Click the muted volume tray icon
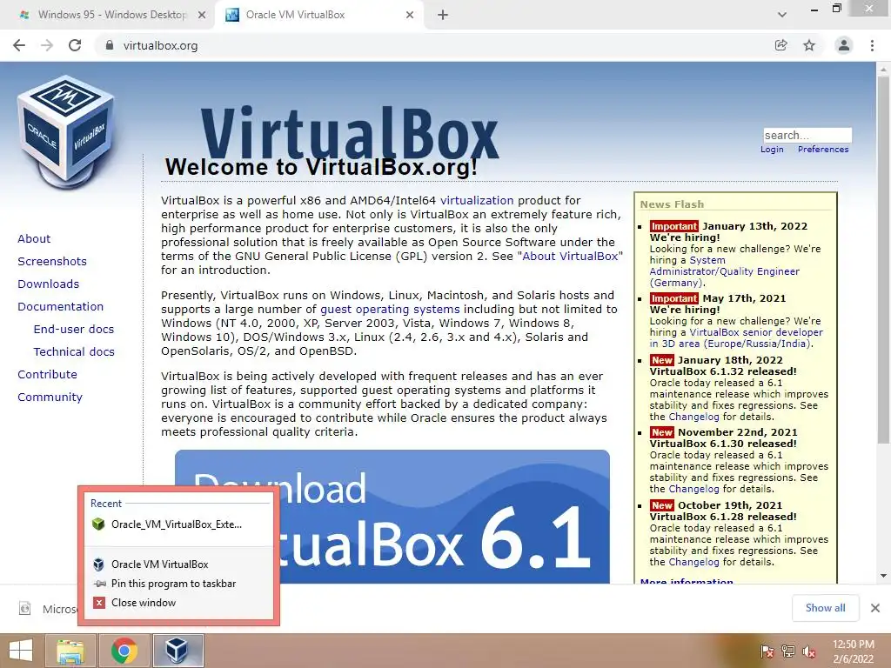This screenshot has height=668, width=891. [x=808, y=651]
